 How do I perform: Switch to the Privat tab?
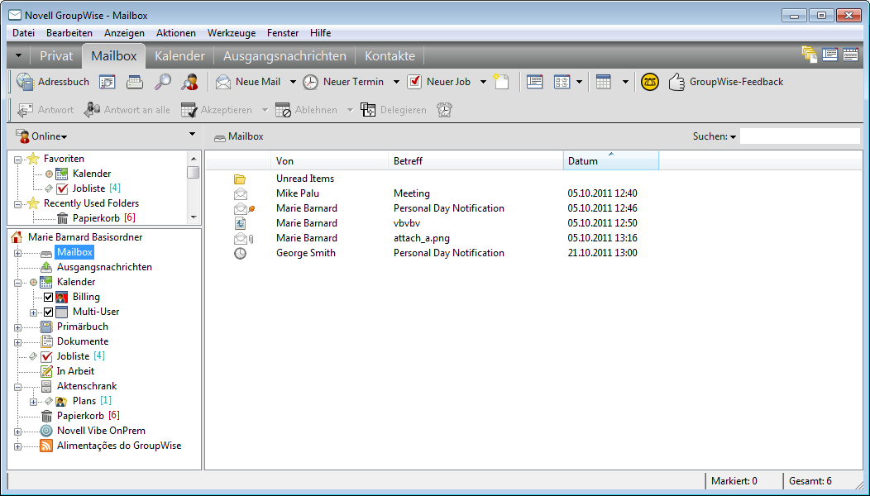pos(56,56)
